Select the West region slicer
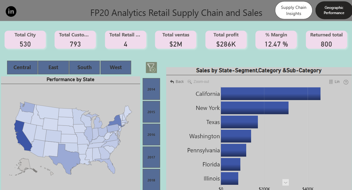 (116, 67)
